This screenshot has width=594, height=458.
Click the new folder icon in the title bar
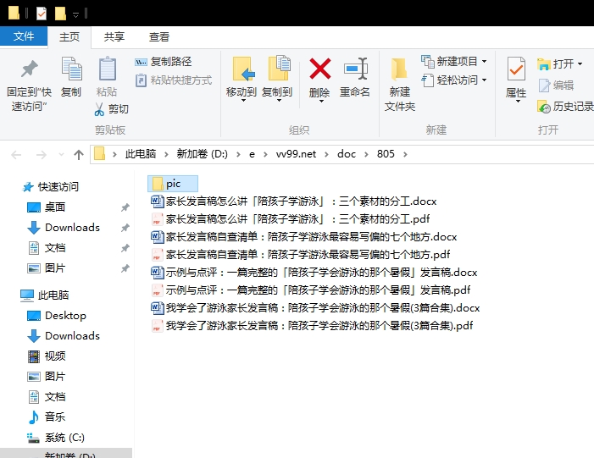[60, 14]
